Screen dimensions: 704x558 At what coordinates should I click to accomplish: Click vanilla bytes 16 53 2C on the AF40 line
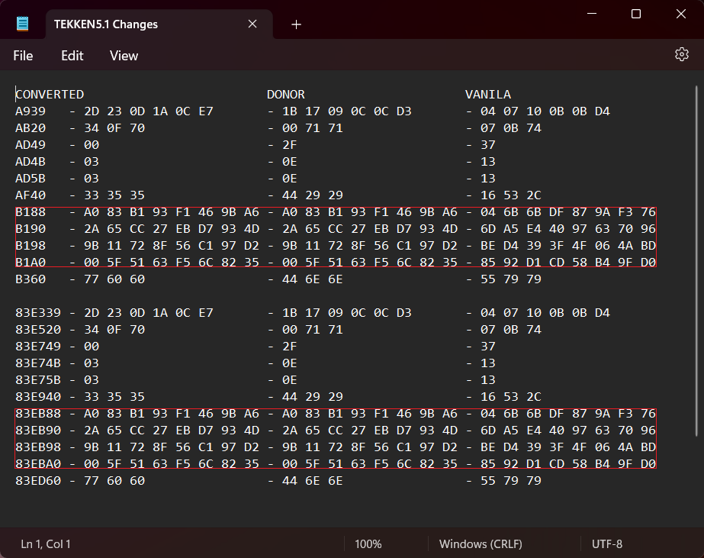click(511, 195)
